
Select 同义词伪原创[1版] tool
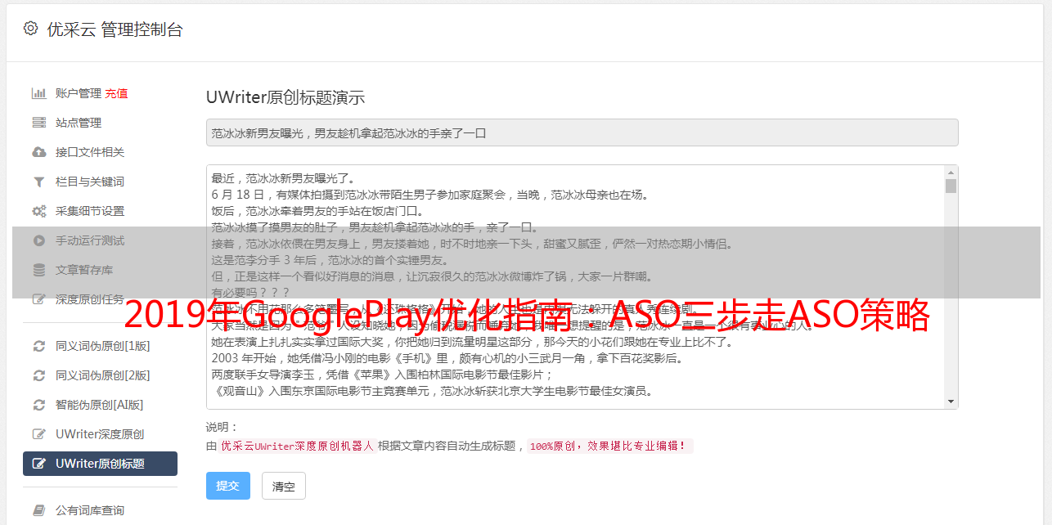click(x=102, y=346)
